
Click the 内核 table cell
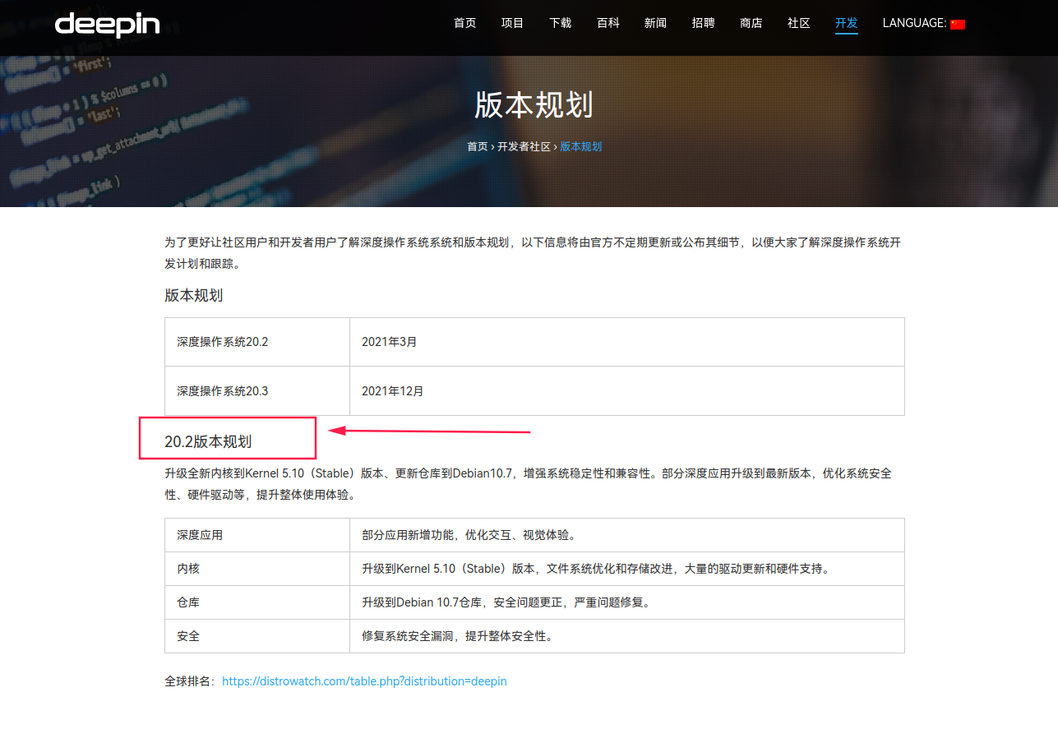click(x=257, y=569)
